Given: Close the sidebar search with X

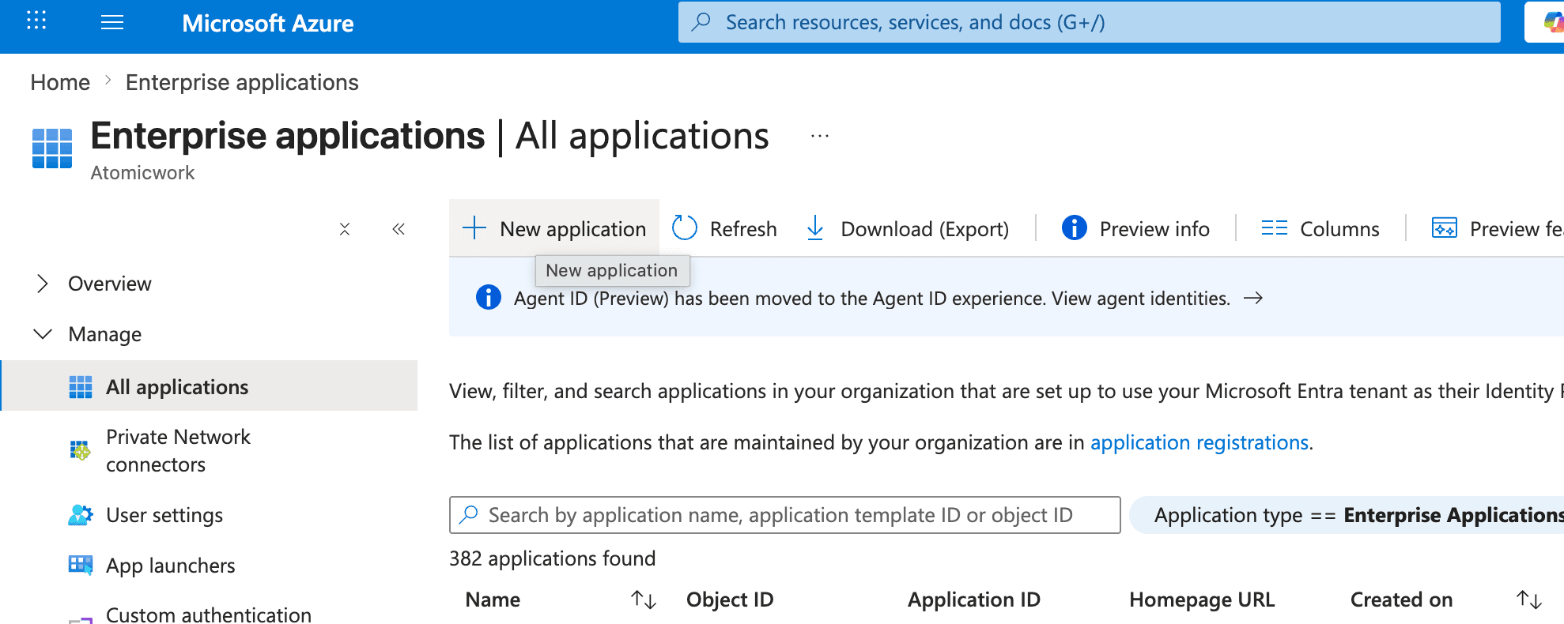Looking at the screenshot, I should [x=345, y=229].
